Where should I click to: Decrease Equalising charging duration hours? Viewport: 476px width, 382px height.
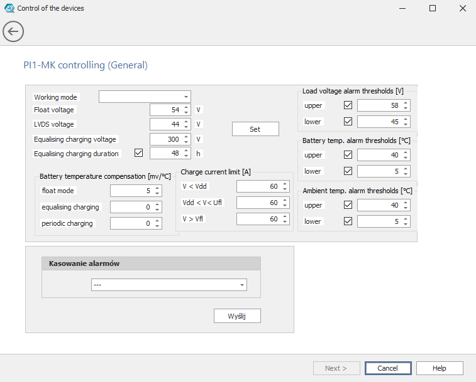tap(186, 156)
